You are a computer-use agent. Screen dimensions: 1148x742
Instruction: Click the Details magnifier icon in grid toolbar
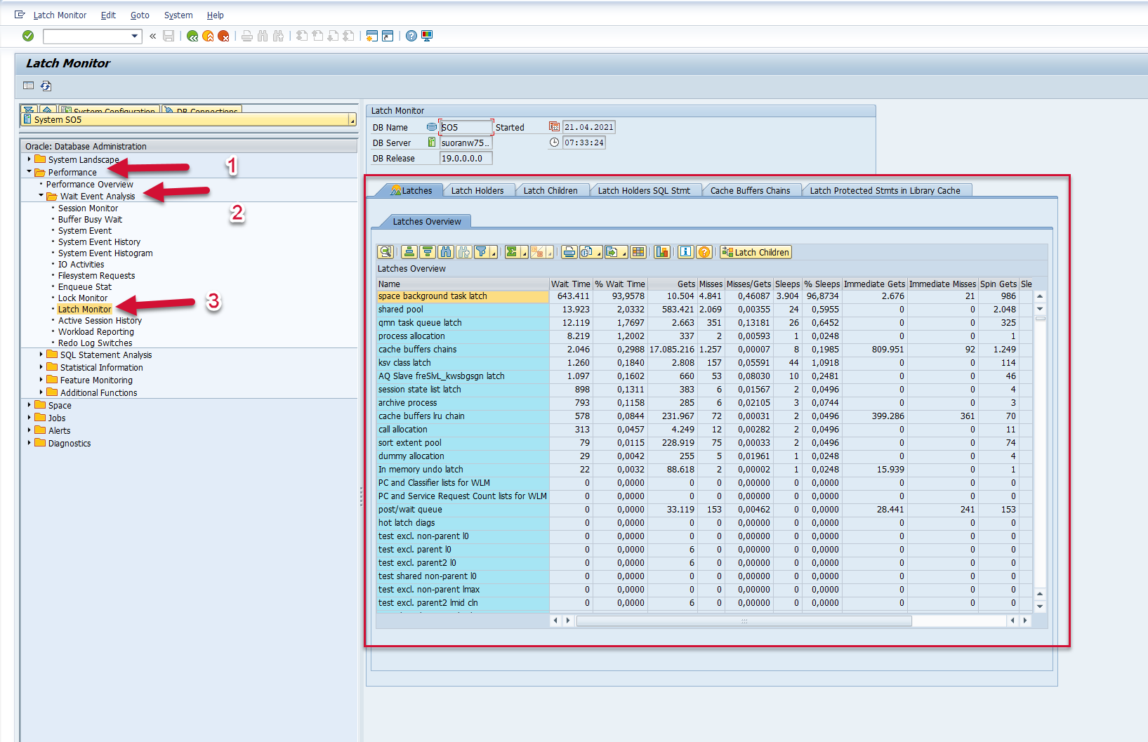tap(385, 252)
